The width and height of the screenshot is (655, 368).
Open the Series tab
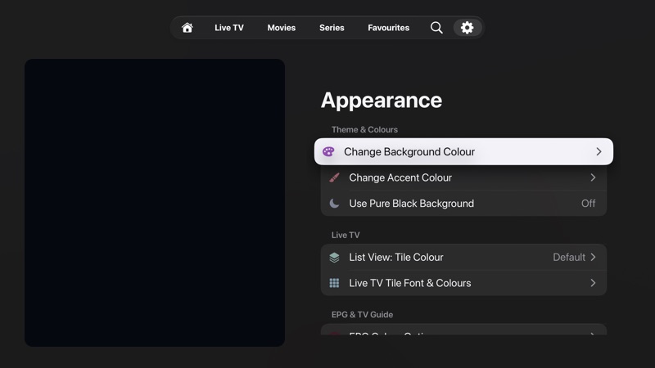coord(332,28)
